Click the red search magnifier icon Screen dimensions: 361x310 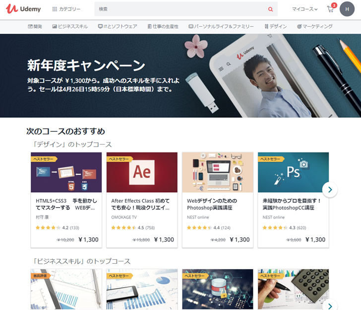[270, 9]
